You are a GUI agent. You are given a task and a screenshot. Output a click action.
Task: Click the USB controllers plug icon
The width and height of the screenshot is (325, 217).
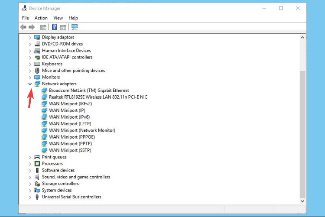click(x=37, y=197)
